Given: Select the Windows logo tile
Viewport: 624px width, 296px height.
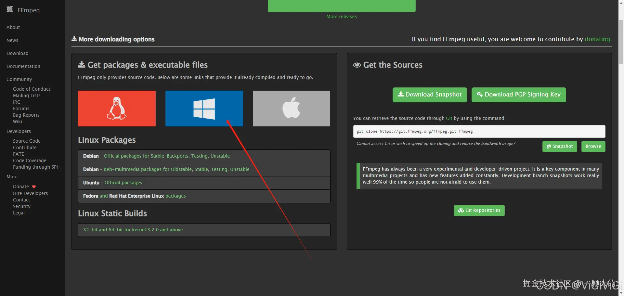Looking at the screenshot, I should click(204, 109).
